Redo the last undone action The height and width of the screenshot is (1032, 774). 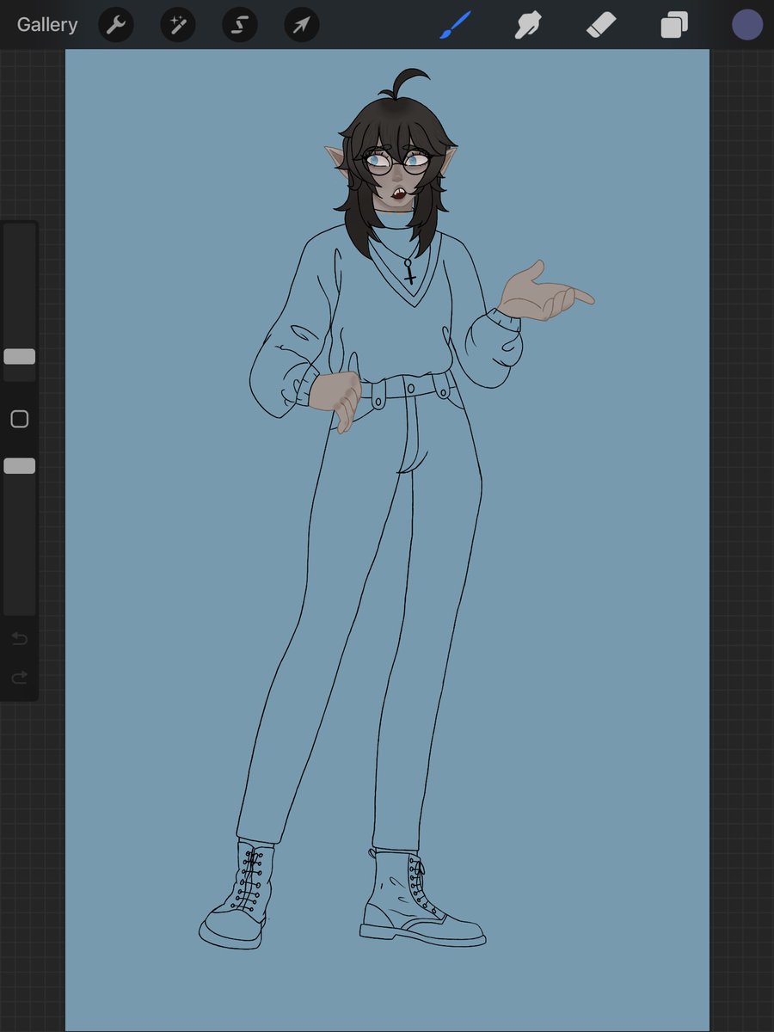tap(20, 679)
